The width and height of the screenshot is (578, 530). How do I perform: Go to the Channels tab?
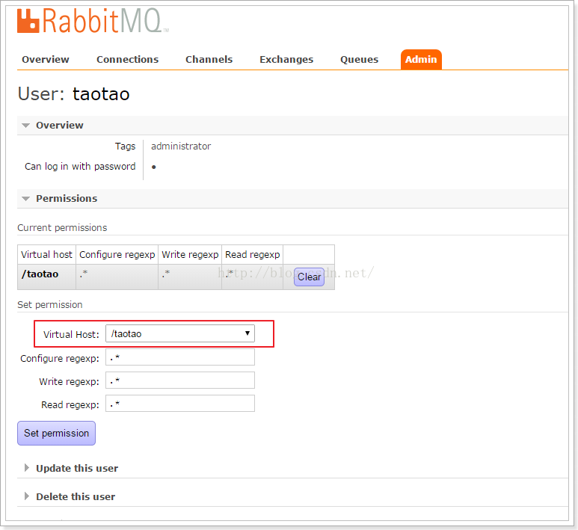click(209, 59)
